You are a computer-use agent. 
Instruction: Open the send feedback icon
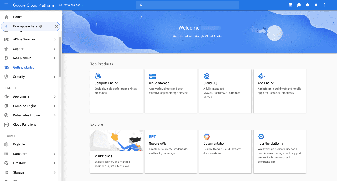click(x=299, y=5)
